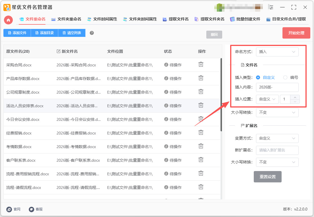Click status info icon for 考情数据.docx
The width and height of the screenshot is (314, 217).
[166, 146]
